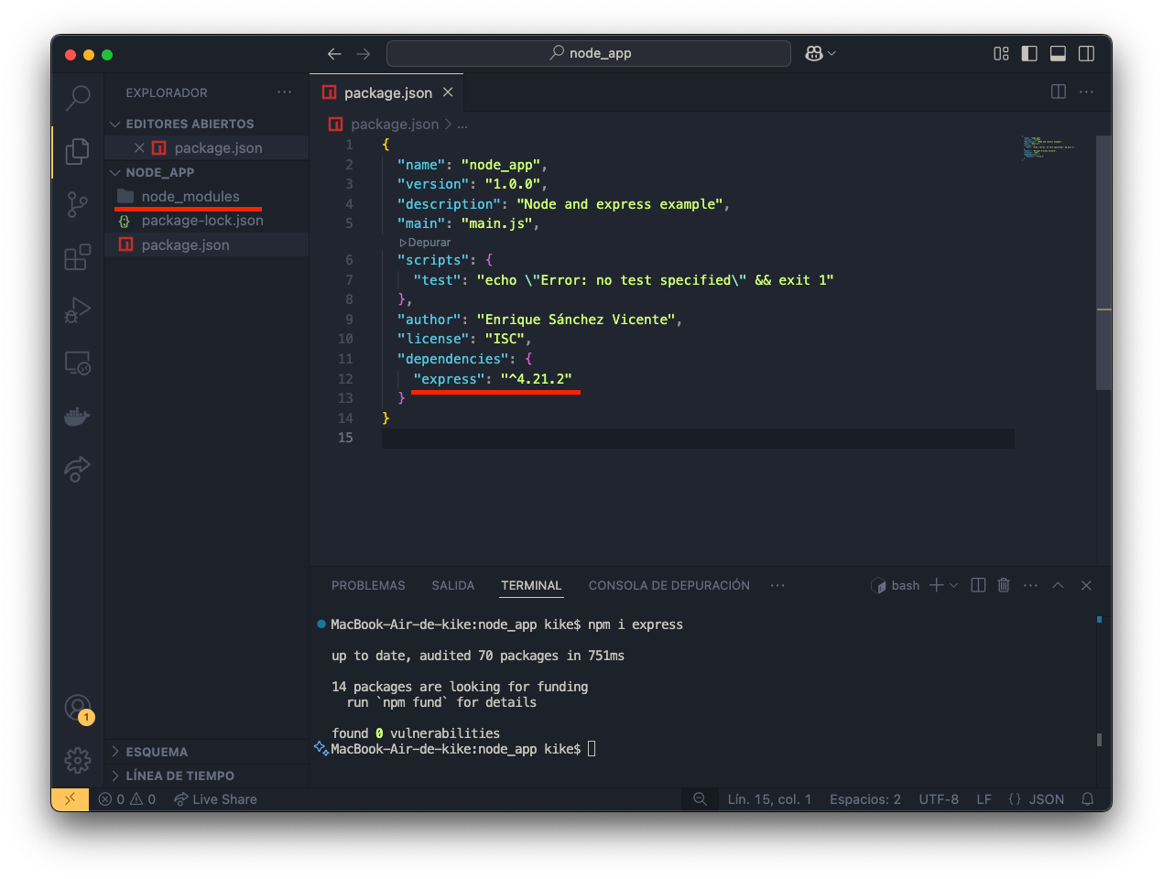Show errors and warnings count
Screen dimensions: 1163x879
pos(127,799)
